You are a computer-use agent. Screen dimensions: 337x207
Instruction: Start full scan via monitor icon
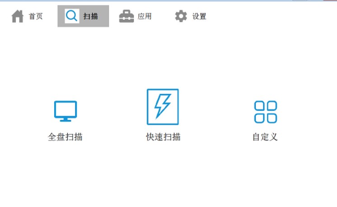point(66,111)
